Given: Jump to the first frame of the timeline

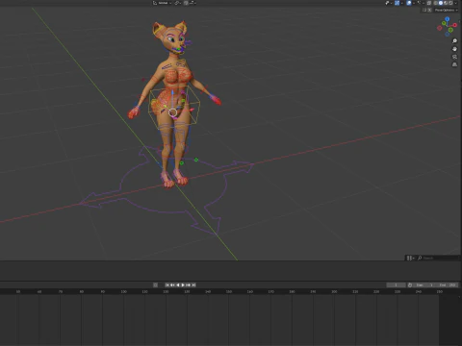Looking at the screenshot, I should click(167, 284).
